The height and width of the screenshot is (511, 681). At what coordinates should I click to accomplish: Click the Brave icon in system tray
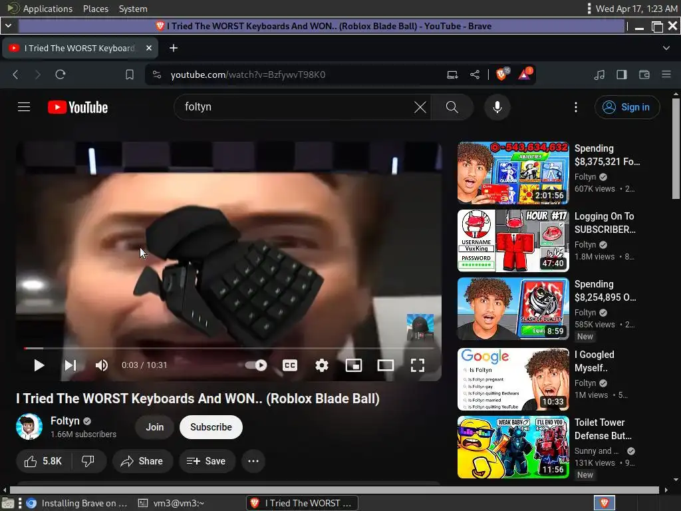(604, 503)
